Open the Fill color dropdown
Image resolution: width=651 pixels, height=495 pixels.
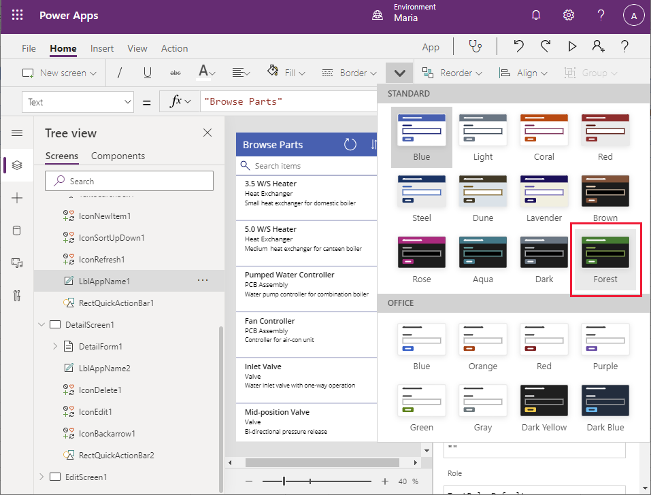[x=286, y=73]
